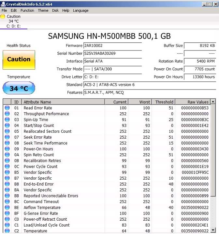This screenshot has width=219, height=234.
Task: Click the Current column header
Action: (x=117, y=102)
